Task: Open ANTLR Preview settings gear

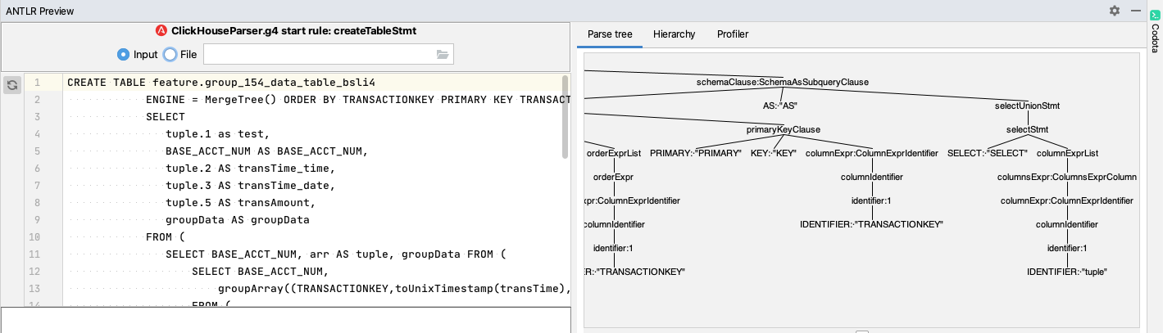Action: pyautogui.click(x=1114, y=11)
